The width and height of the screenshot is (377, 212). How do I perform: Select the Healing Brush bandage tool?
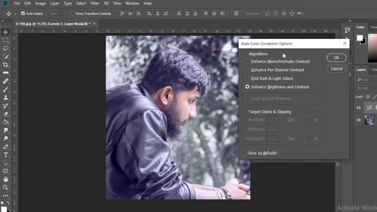tap(5, 81)
